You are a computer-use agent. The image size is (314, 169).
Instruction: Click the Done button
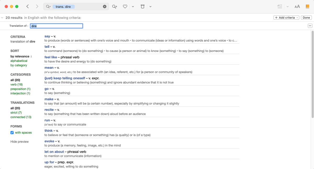(x=306, y=18)
